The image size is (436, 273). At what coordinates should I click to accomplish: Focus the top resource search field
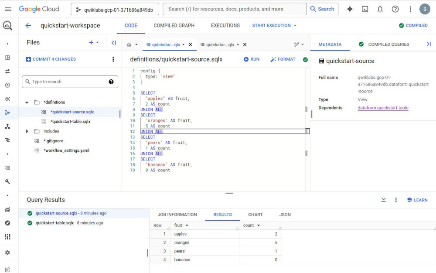[235, 9]
